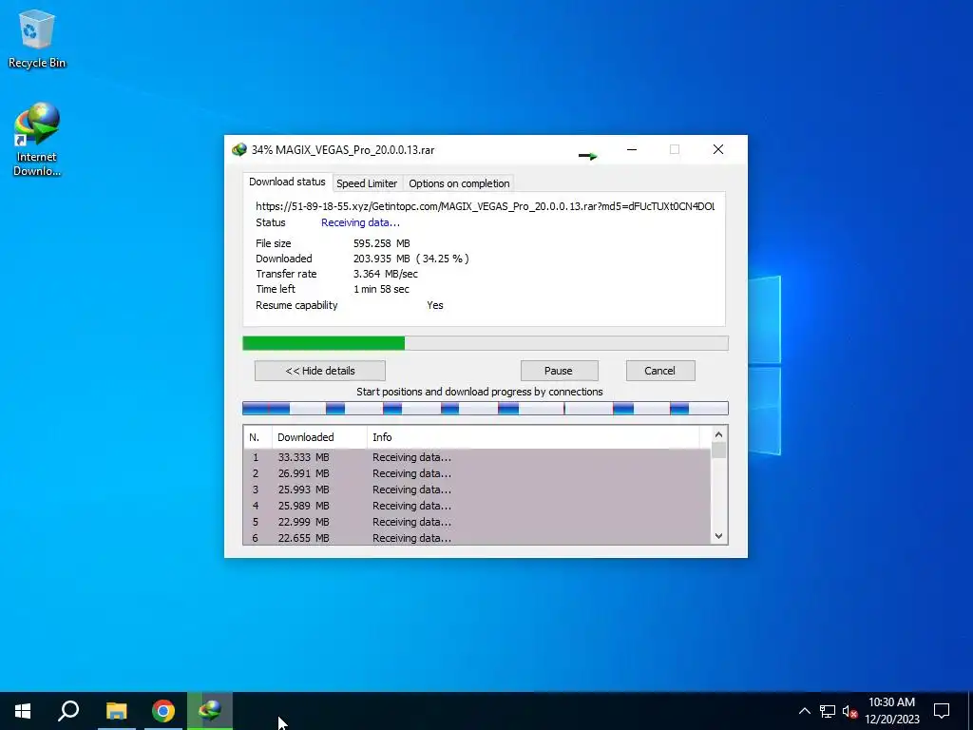
Task: Switch to the Download status tab
Action: [x=287, y=182]
